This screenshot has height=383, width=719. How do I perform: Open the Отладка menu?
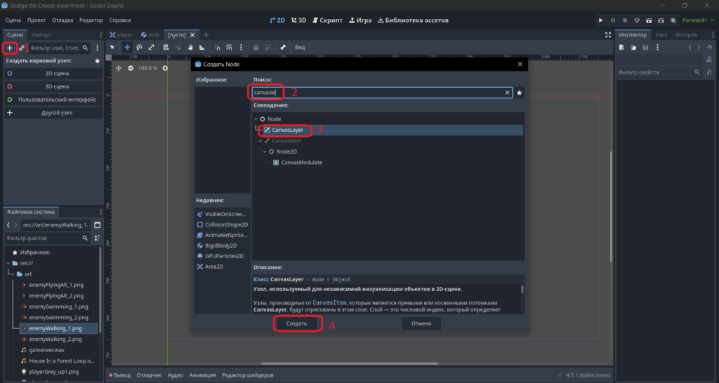pos(62,20)
